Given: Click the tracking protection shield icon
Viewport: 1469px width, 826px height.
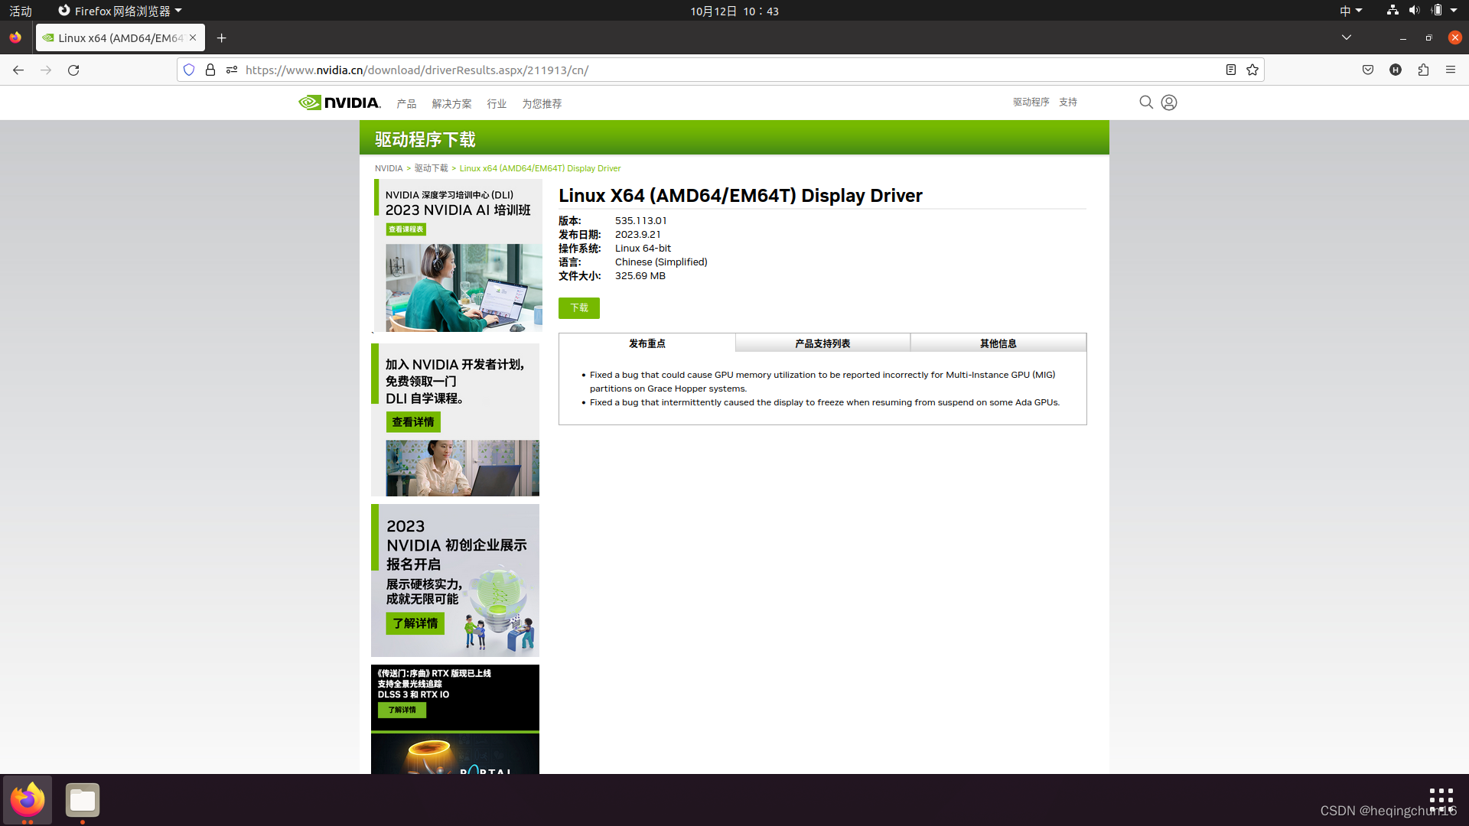Looking at the screenshot, I should pyautogui.click(x=189, y=70).
